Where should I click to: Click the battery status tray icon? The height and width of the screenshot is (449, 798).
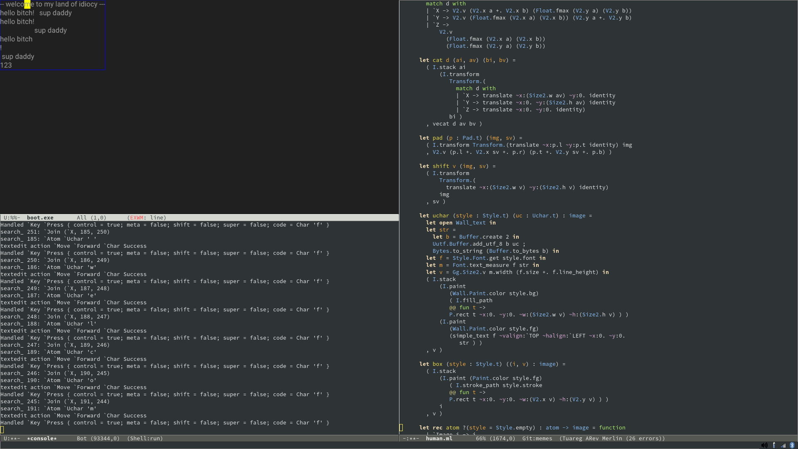pyautogui.click(x=774, y=445)
